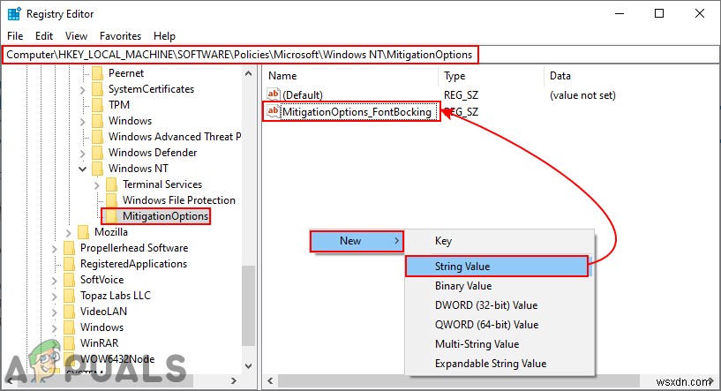Viewport: 721px width, 391px height.
Task: Collapse the Windows NT key
Action: [x=82, y=169]
